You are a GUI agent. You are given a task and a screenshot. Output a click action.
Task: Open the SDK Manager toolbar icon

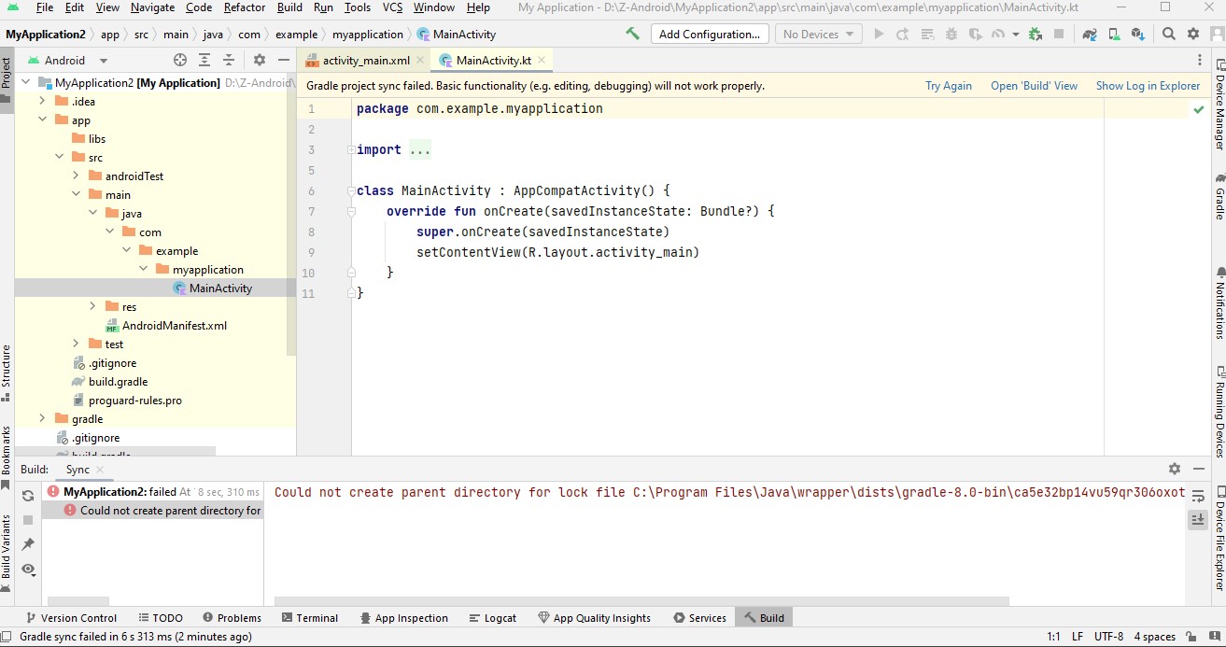pyautogui.click(x=1137, y=35)
